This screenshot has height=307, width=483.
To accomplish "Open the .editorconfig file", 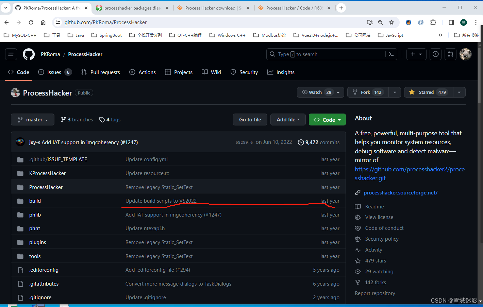I will click(44, 270).
